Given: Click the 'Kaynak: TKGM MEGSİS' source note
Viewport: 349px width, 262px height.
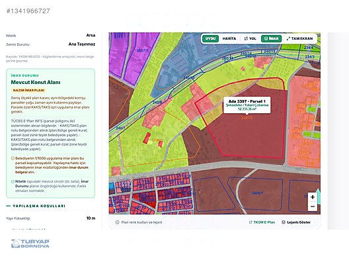Looking at the screenshot, I should pyautogui.click(x=50, y=59).
